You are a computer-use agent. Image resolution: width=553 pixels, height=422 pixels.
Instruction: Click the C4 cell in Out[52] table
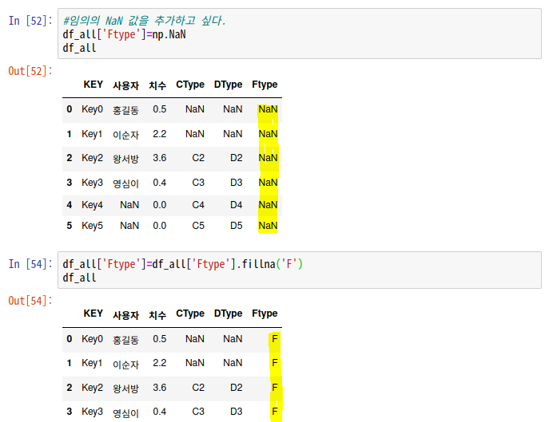[198, 205]
